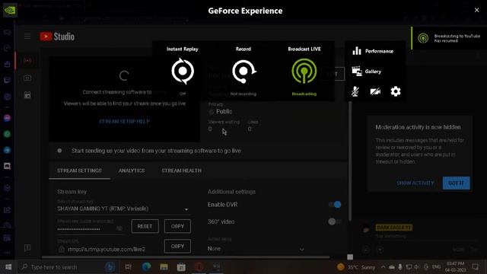Open the added delay None dropdown
The width and height of the screenshot is (487, 274).
tap(256, 249)
